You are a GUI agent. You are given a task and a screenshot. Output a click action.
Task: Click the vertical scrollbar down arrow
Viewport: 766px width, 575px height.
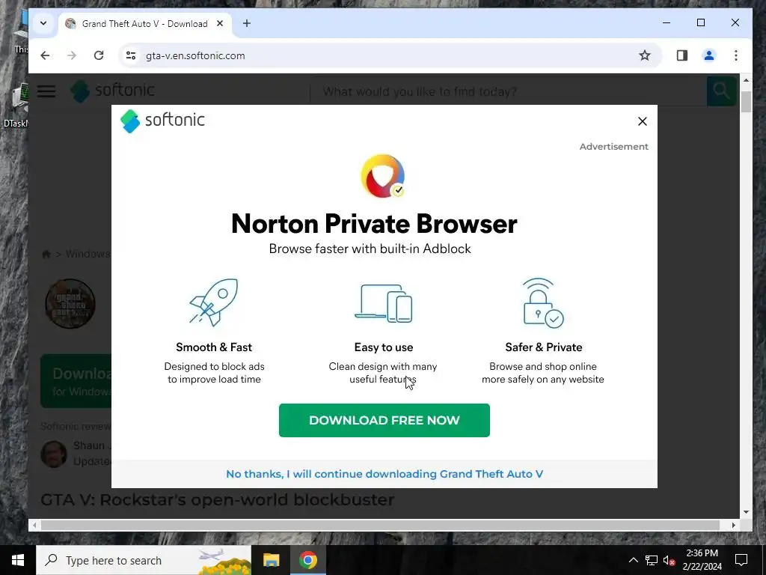[x=746, y=512]
